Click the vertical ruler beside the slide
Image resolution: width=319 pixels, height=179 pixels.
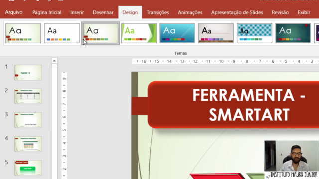coord(64,125)
